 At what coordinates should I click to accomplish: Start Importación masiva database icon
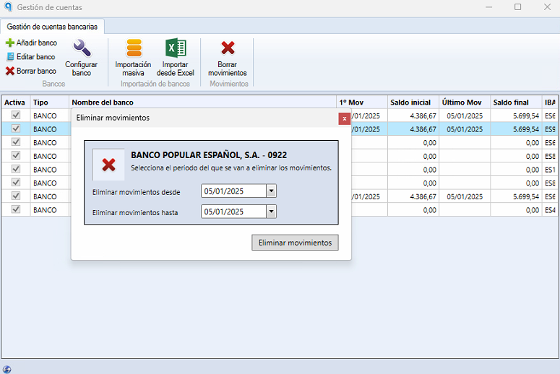click(134, 48)
